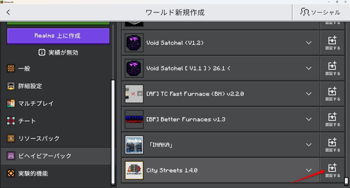Expand the Void Satchel [ V1.1 ] pack details
The height and width of the screenshot is (188, 350).
point(309,68)
